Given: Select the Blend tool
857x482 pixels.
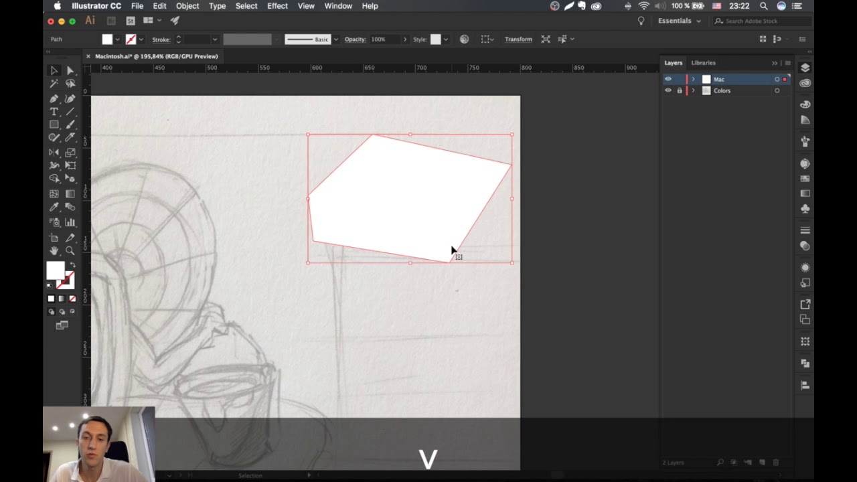Looking at the screenshot, I should 70,208.
